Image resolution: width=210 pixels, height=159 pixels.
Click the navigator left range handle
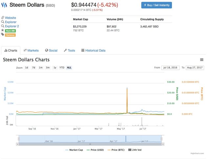tap(19, 139)
